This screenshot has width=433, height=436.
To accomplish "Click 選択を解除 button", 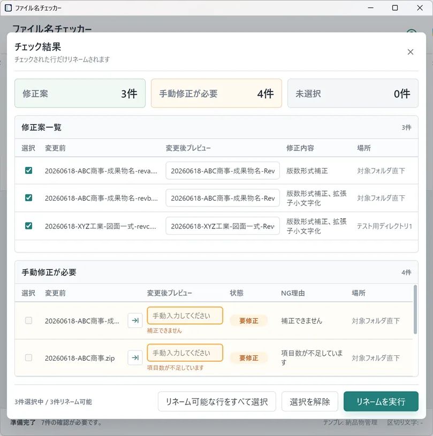I will 310,402.
